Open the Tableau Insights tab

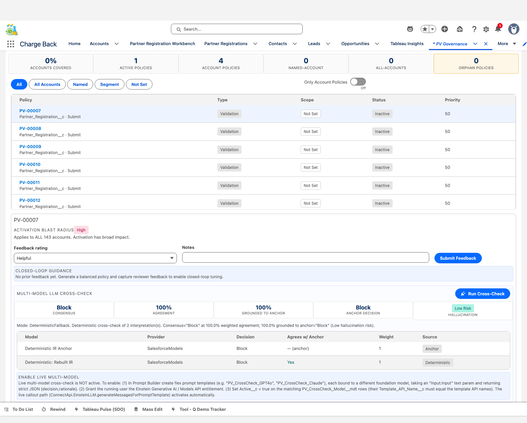tap(407, 44)
